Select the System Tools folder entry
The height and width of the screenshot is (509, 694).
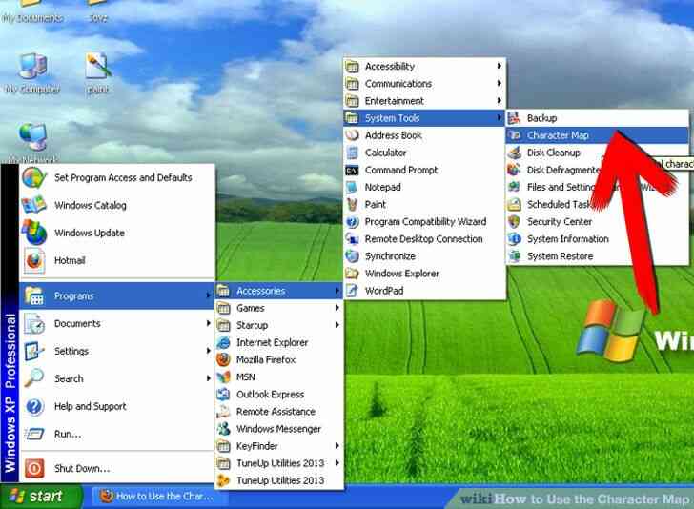(424, 118)
